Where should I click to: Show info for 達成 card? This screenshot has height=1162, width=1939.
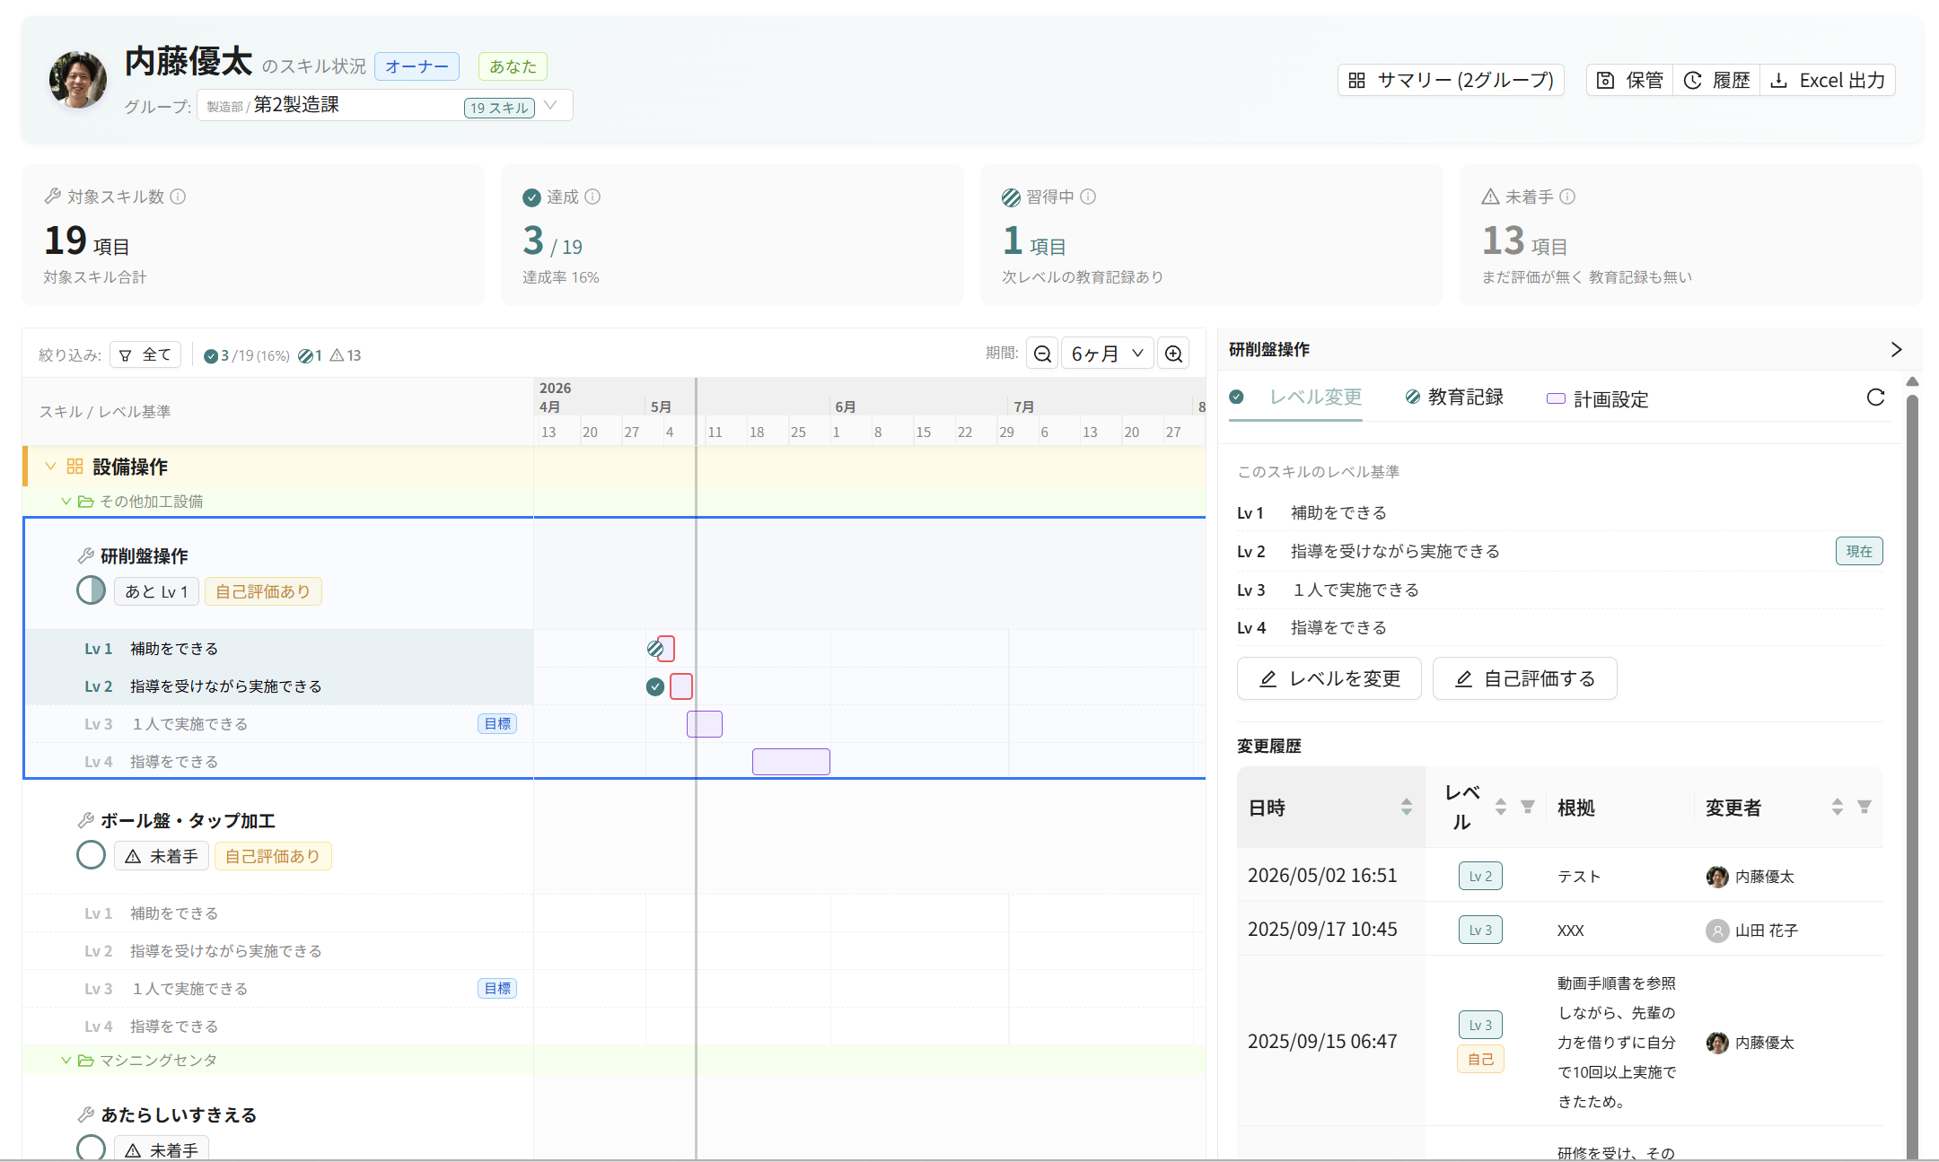[592, 197]
